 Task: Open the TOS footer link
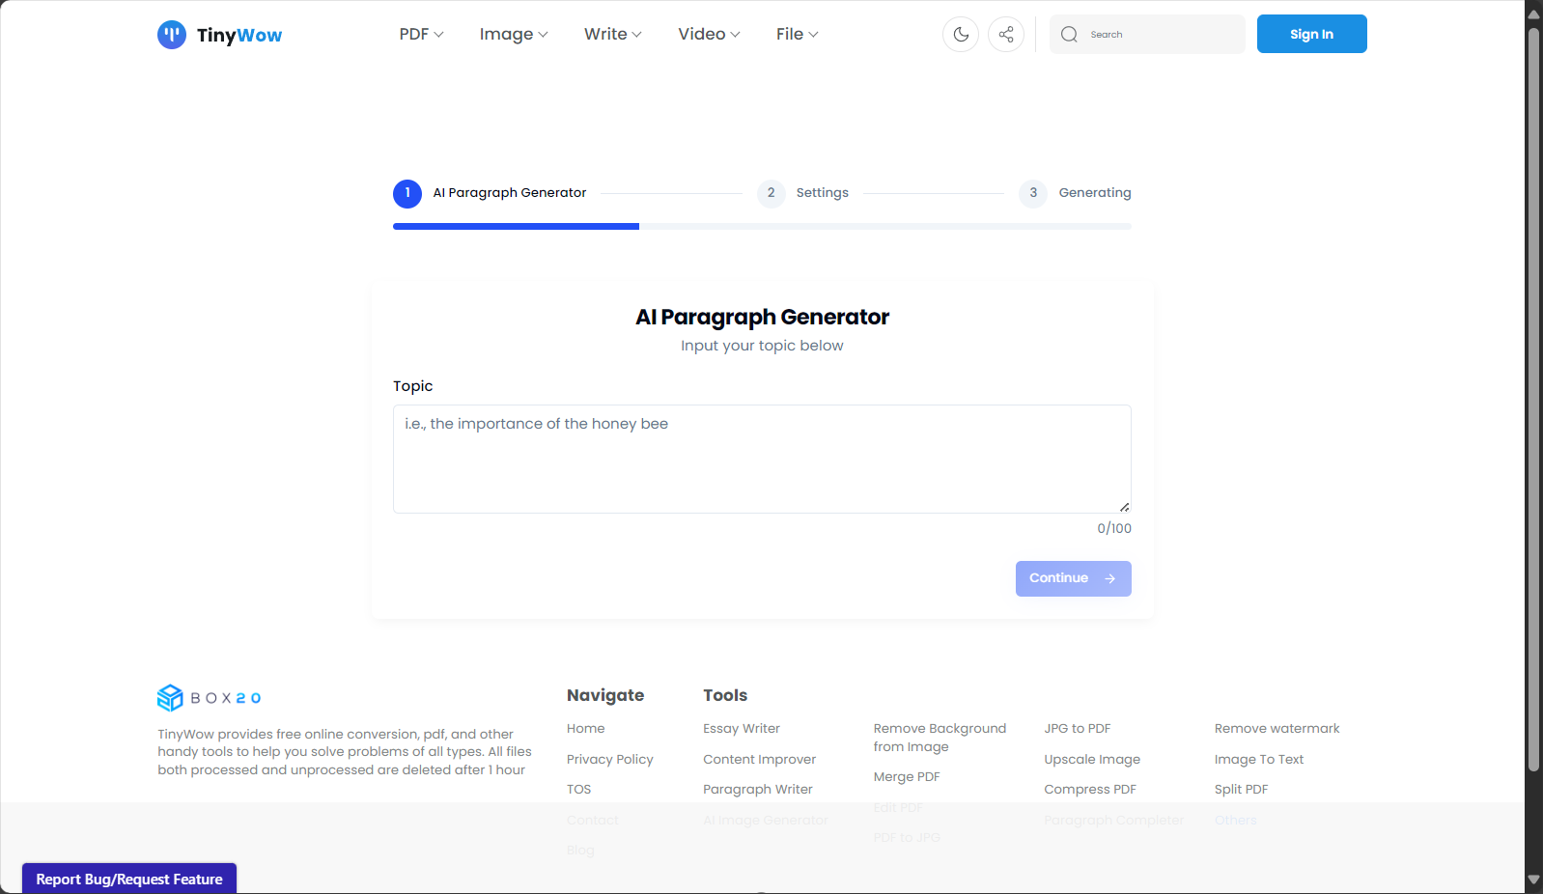pos(578,790)
